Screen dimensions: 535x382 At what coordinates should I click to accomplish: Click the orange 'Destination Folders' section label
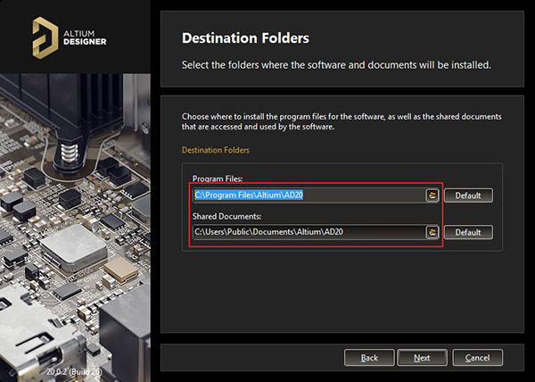pyautogui.click(x=216, y=150)
